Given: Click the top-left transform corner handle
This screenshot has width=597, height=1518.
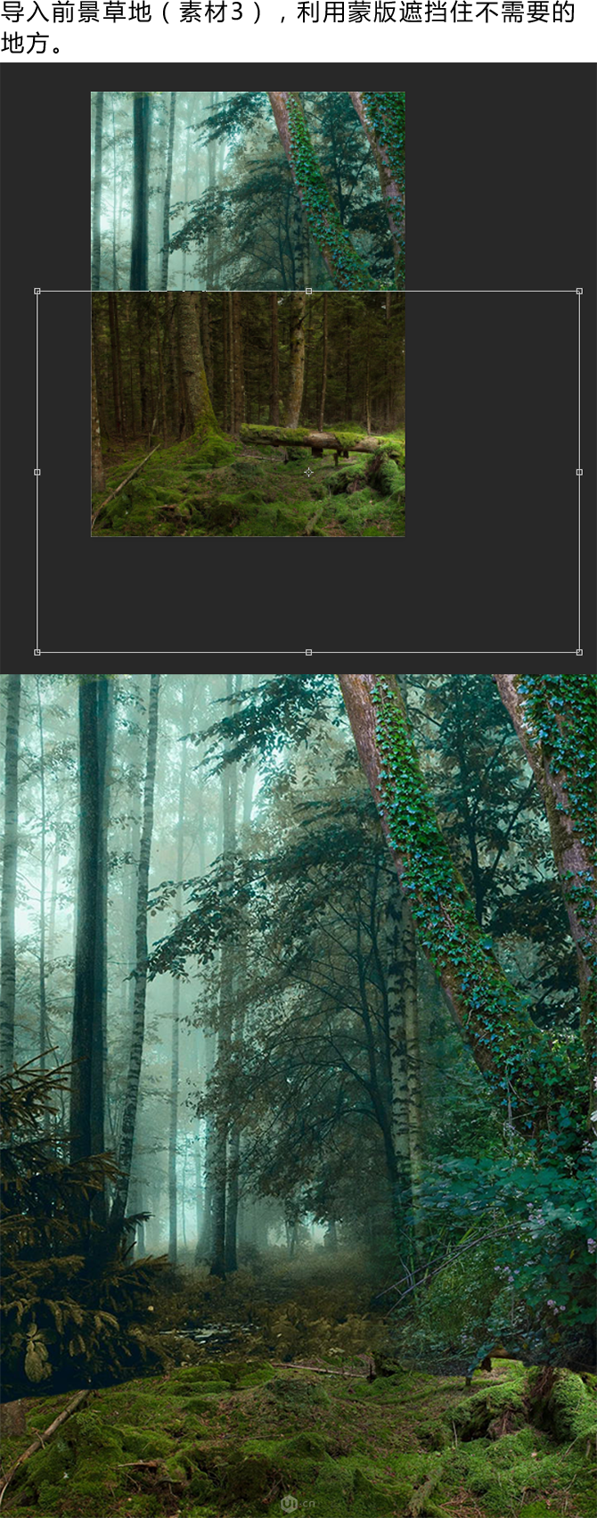Looking at the screenshot, I should (37, 291).
